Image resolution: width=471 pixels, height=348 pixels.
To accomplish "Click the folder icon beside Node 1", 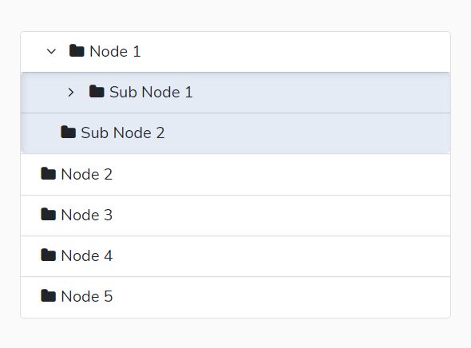I will pos(77,50).
